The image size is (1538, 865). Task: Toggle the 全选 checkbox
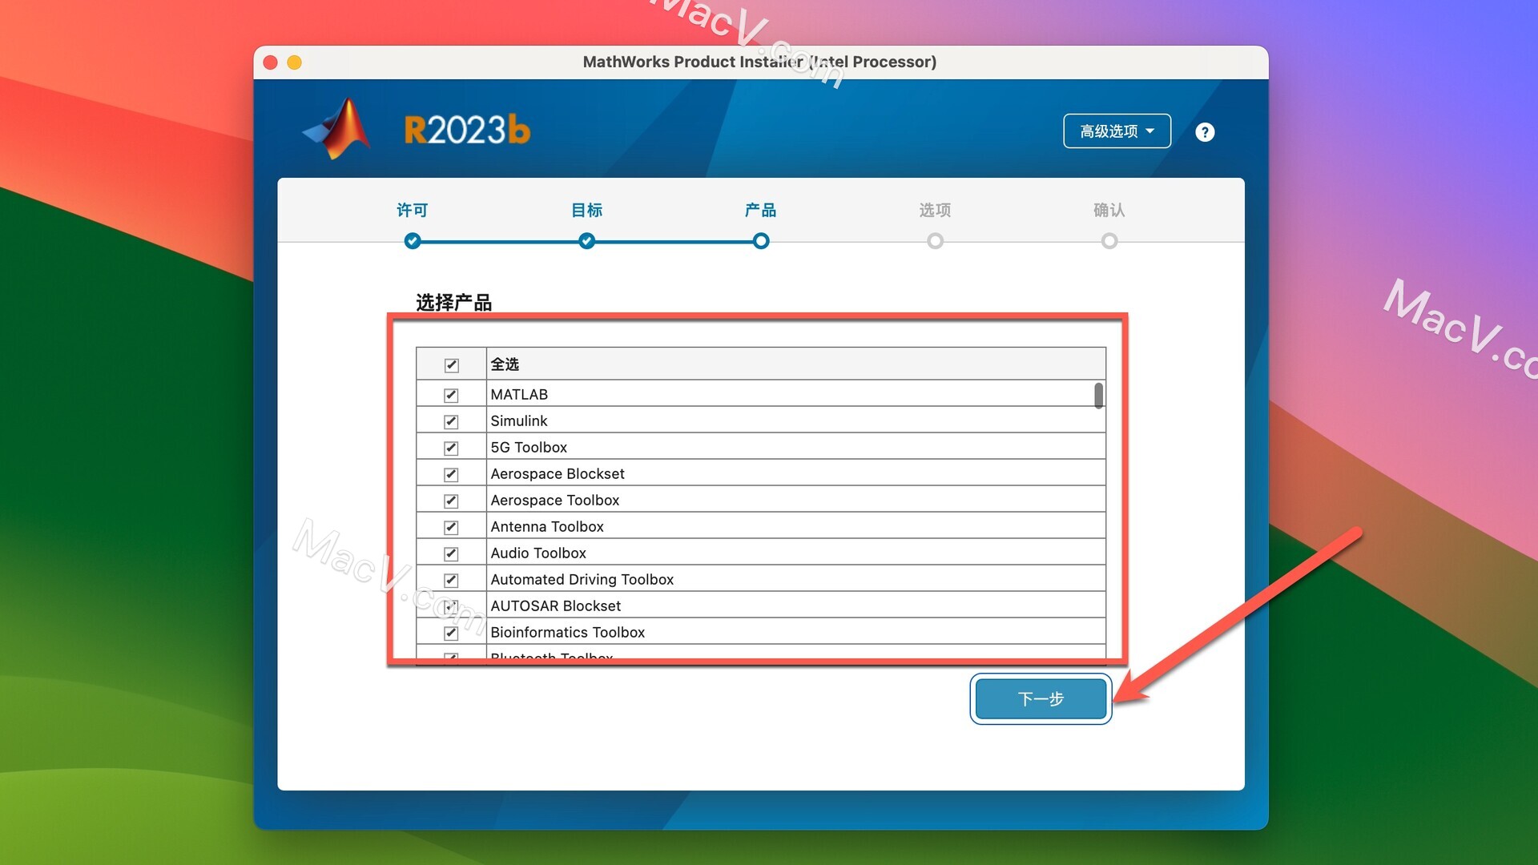pos(452,365)
